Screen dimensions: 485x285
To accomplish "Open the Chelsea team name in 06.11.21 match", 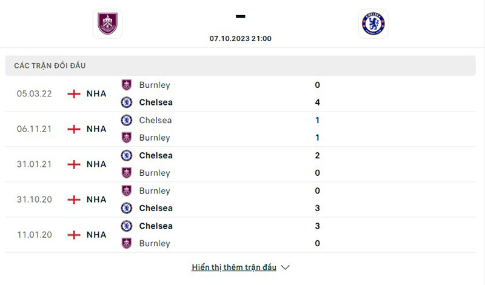I will click(155, 120).
